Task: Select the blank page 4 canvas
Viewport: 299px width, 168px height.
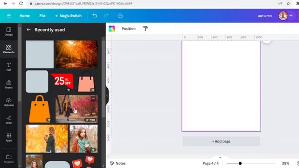Action: click(221, 86)
